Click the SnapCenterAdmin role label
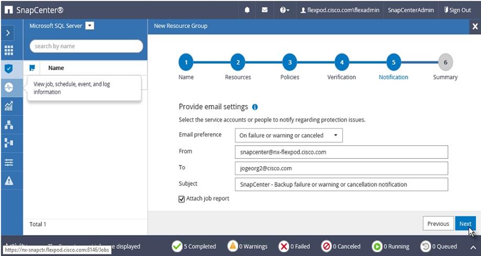 click(411, 10)
